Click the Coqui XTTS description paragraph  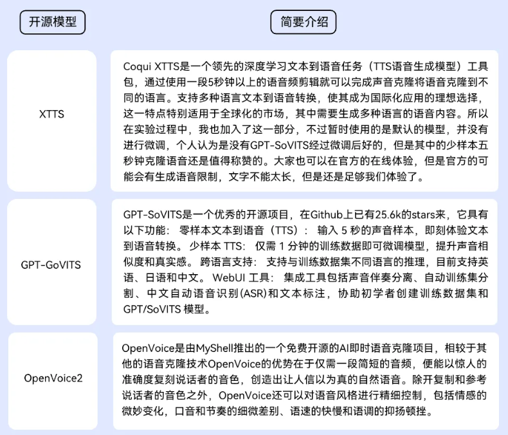pyautogui.click(x=305, y=120)
